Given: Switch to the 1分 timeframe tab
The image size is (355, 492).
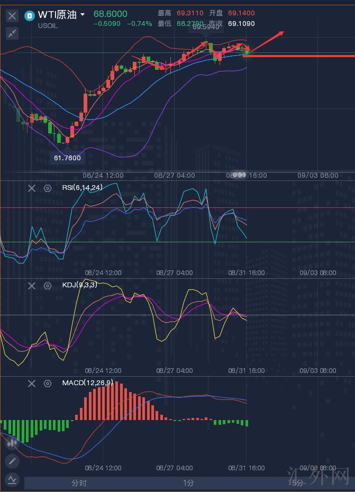Looking at the screenshot, I should coord(188,483).
